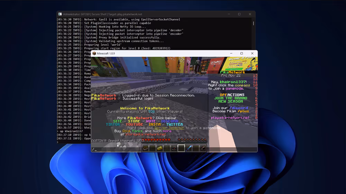Select the diamond sword hotbar slot
Screen dimensions: 346x194
point(189,148)
